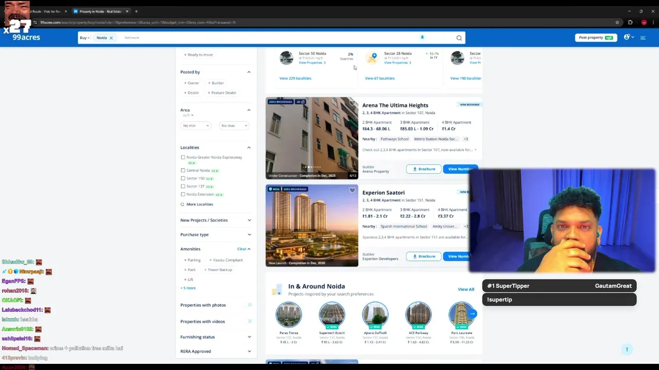Open ACE Parkway project thumbnail
The width and height of the screenshot is (659, 370).
(x=418, y=315)
